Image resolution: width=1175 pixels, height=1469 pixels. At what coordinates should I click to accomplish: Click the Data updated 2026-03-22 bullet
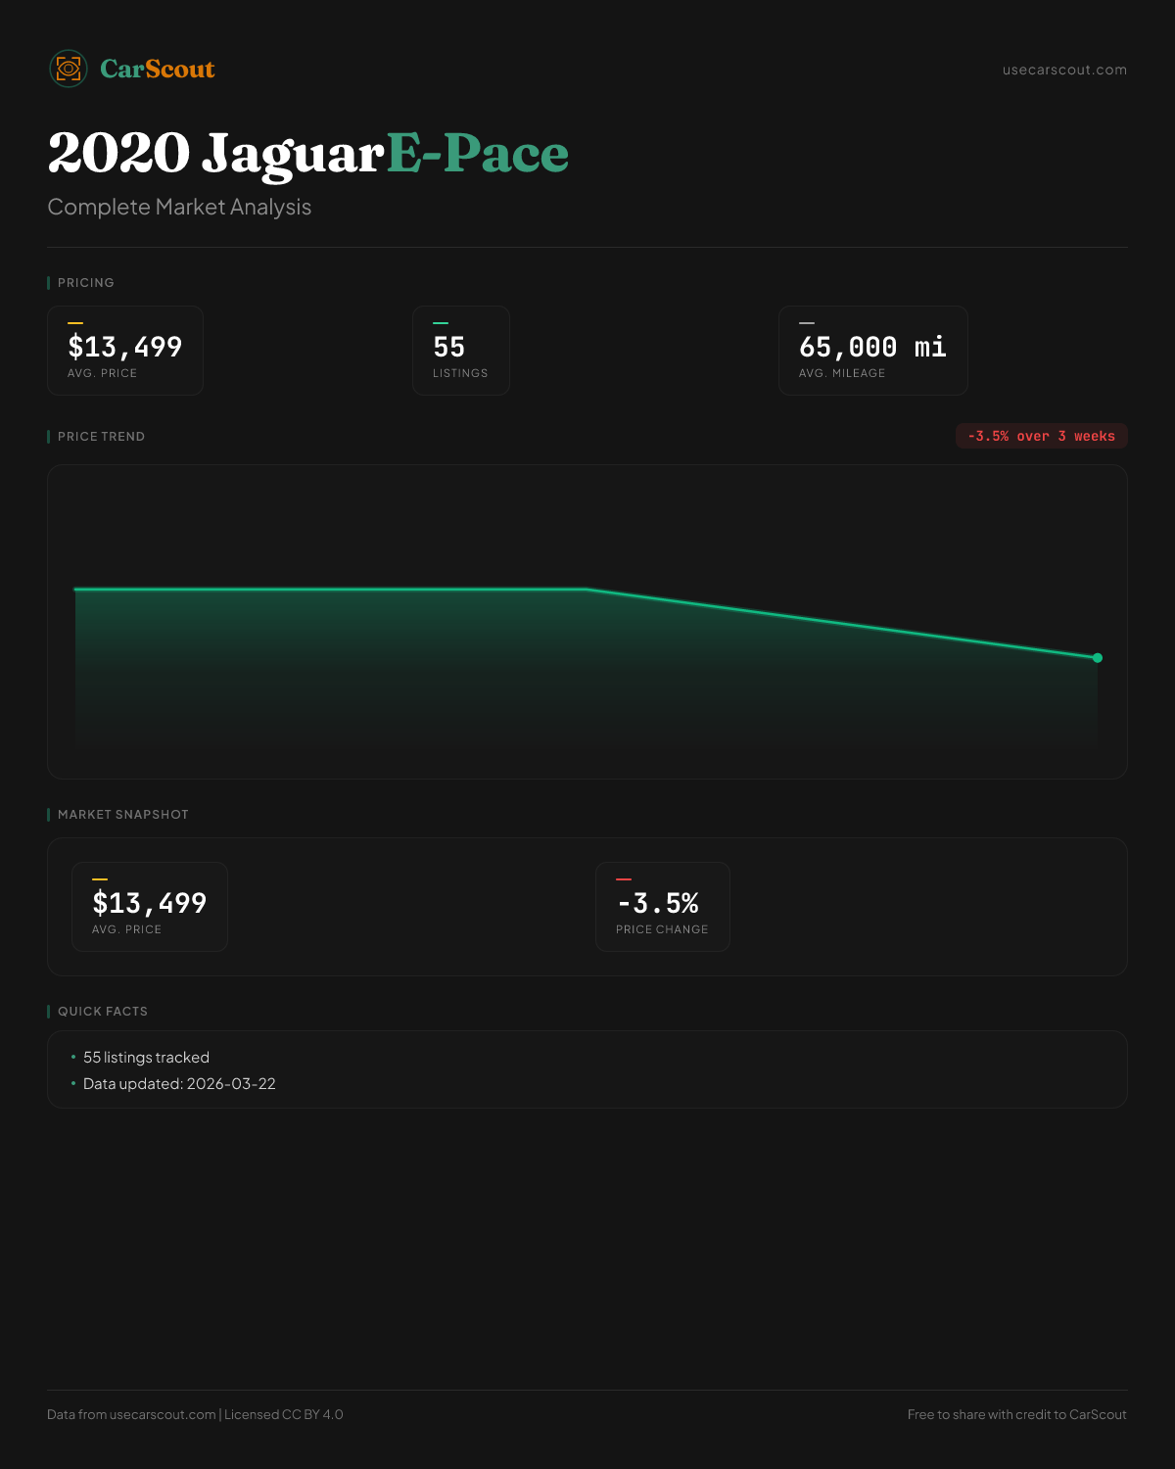click(x=179, y=1084)
